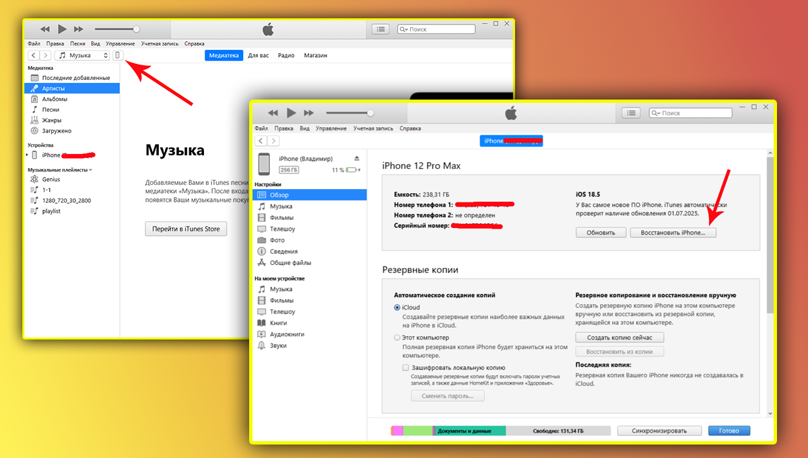This screenshot has width=808, height=458.
Task: Click the rewind button in the front iTunes window
Action: pos(273,113)
